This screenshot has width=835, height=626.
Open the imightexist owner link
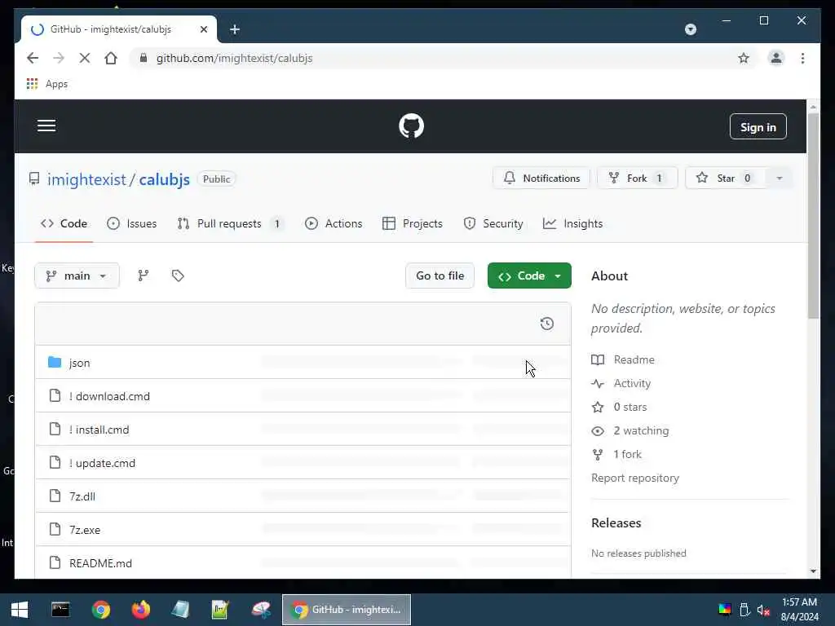(x=86, y=179)
